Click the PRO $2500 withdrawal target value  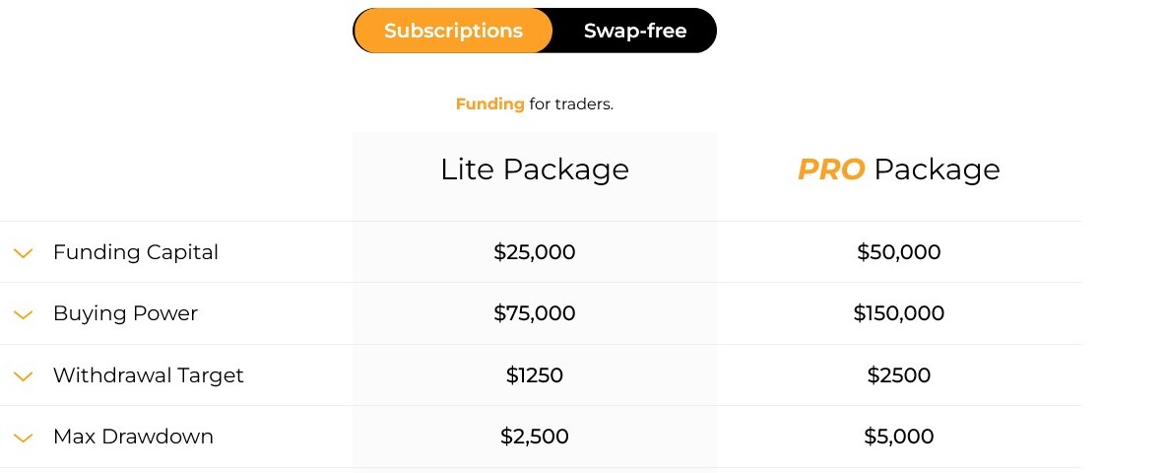coord(898,374)
